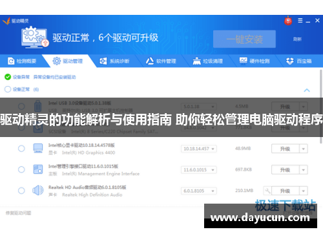Viewport: 323px width, 234px height.
Task: Open version dropdown showing 5.0.1.38
Action: pos(199,107)
